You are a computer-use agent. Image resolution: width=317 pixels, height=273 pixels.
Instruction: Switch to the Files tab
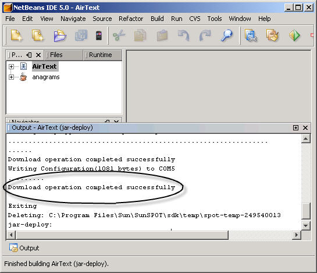[x=63, y=55]
